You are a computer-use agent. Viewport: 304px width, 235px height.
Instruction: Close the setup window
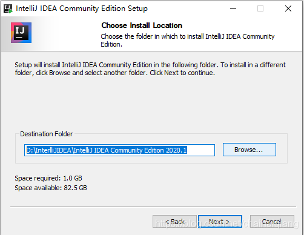click(288, 8)
